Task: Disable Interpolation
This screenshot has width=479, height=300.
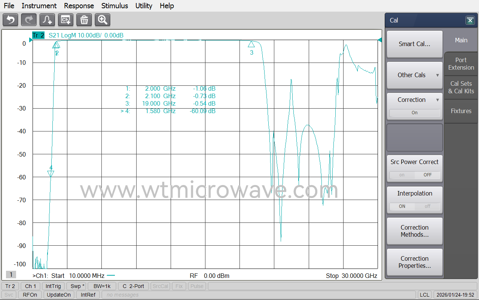Action: pyautogui.click(x=428, y=206)
